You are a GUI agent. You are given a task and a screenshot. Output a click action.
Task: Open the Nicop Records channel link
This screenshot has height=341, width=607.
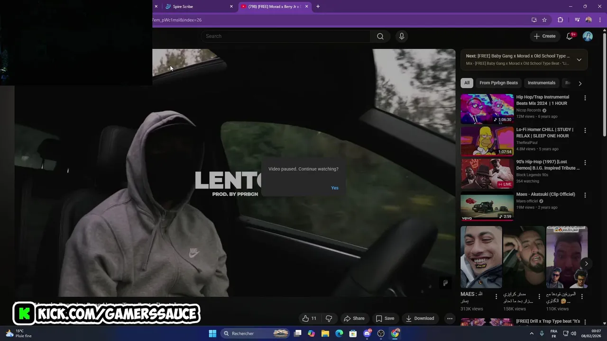coord(528,110)
